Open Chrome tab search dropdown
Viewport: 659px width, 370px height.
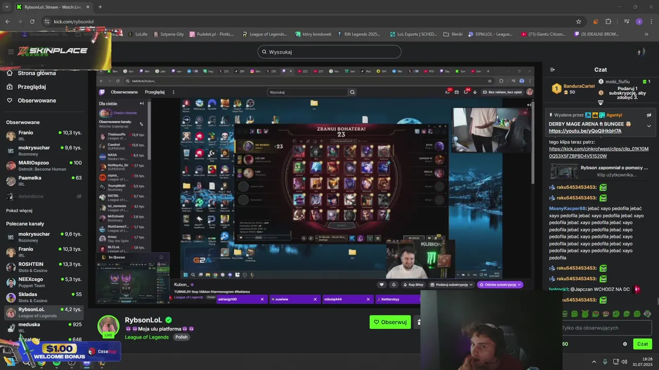point(7,7)
